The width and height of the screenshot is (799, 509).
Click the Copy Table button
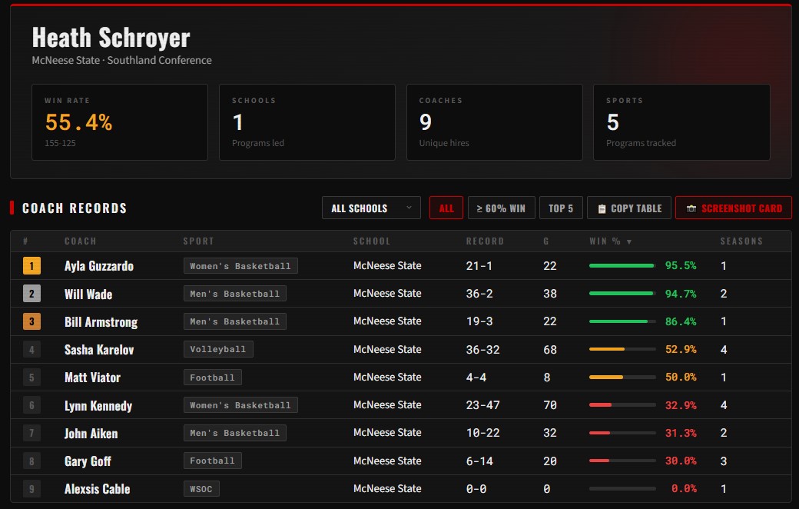(628, 208)
